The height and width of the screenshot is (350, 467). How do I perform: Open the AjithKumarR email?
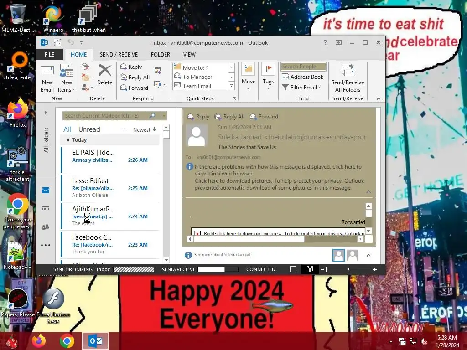pyautogui.click(x=110, y=216)
